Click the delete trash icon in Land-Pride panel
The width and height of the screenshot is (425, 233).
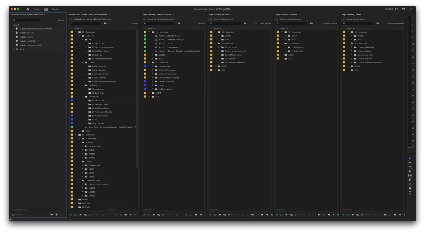[338, 215]
